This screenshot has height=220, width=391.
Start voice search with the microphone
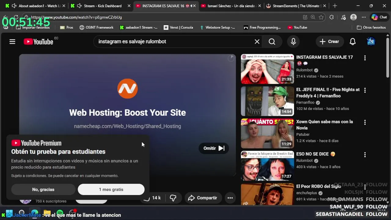point(293,42)
